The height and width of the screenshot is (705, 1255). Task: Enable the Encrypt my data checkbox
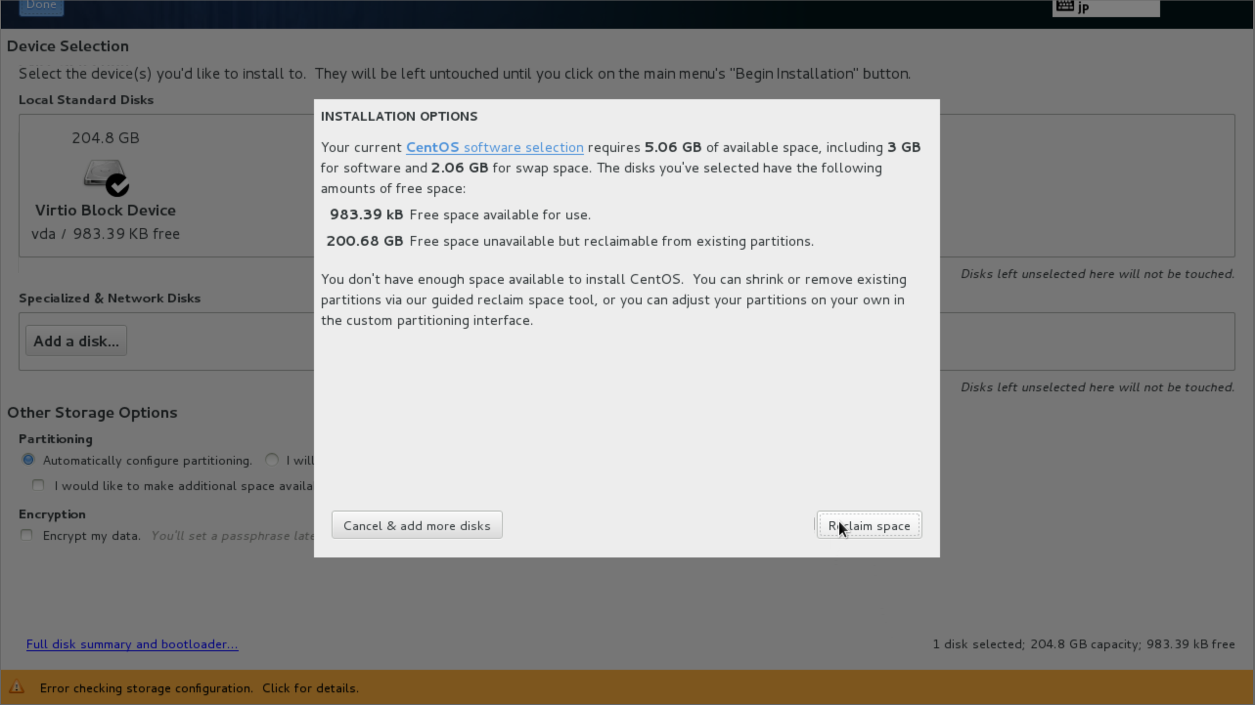(26, 535)
